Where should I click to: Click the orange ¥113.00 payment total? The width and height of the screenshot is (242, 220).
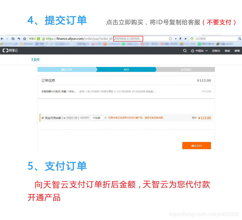[205, 118]
